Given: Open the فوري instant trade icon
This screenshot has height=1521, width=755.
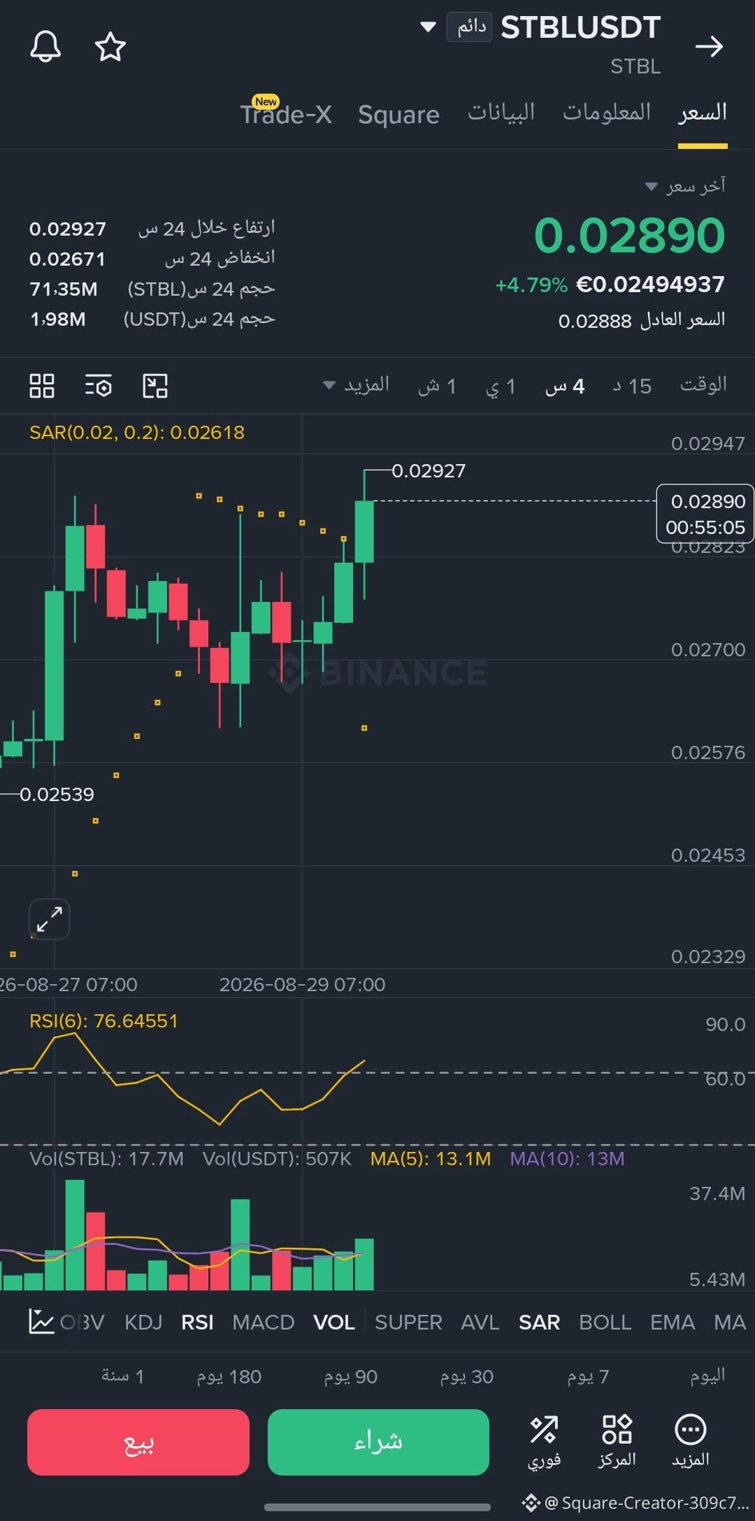Looking at the screenshot, I should click(x=544, y=1441).
